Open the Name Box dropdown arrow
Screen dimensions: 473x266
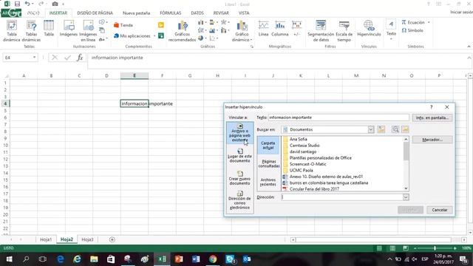click(x=35, y=58)
